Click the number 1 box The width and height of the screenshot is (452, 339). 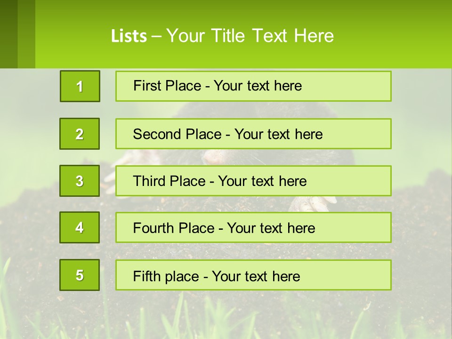click(x=80, y=86)
